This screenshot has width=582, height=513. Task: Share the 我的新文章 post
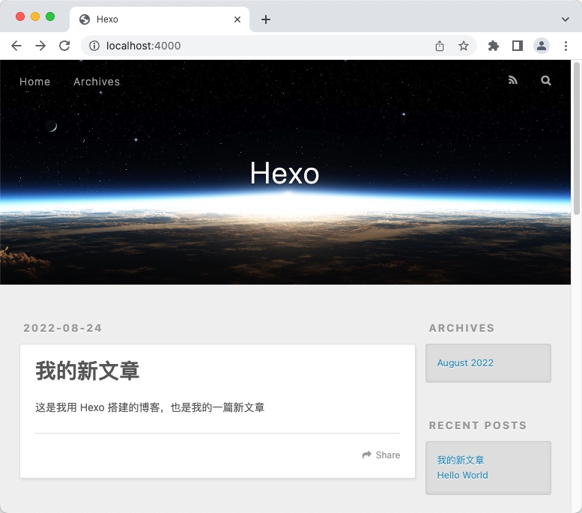[x=381, y=455]
